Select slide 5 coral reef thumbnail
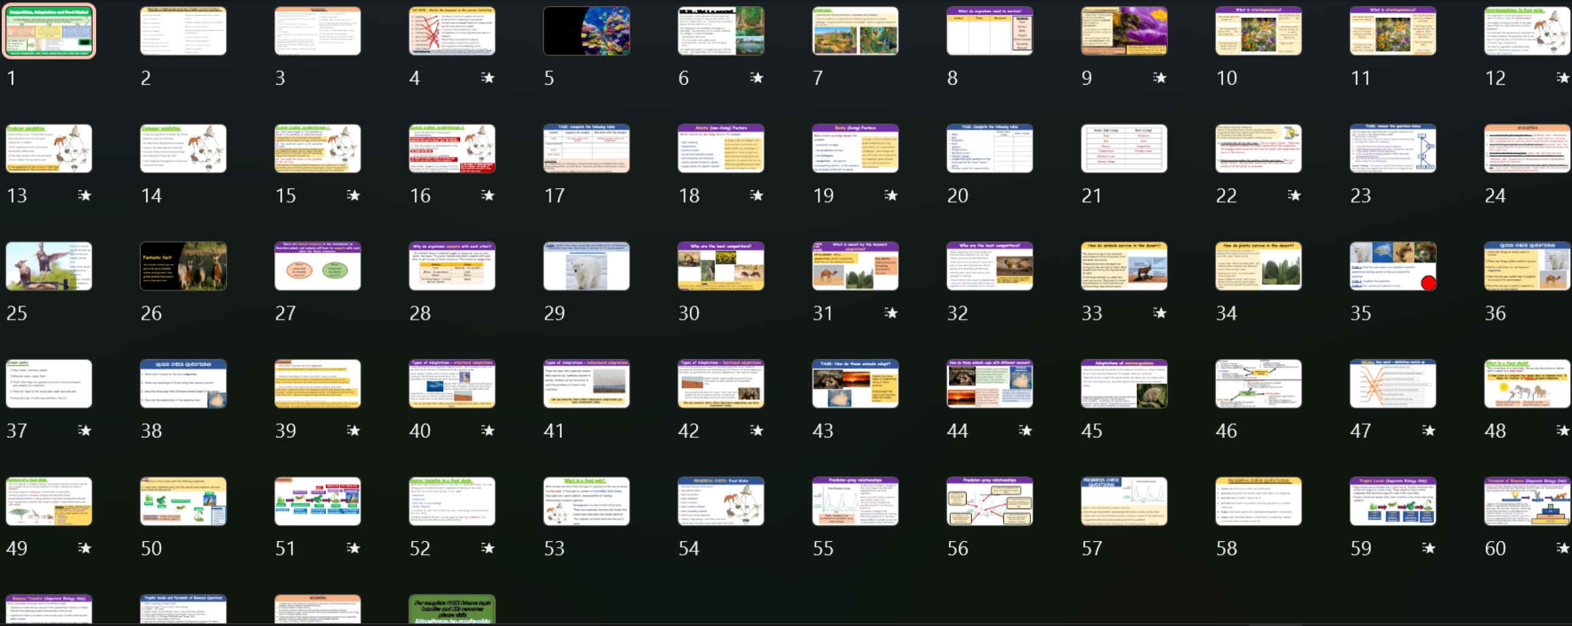 587,31
